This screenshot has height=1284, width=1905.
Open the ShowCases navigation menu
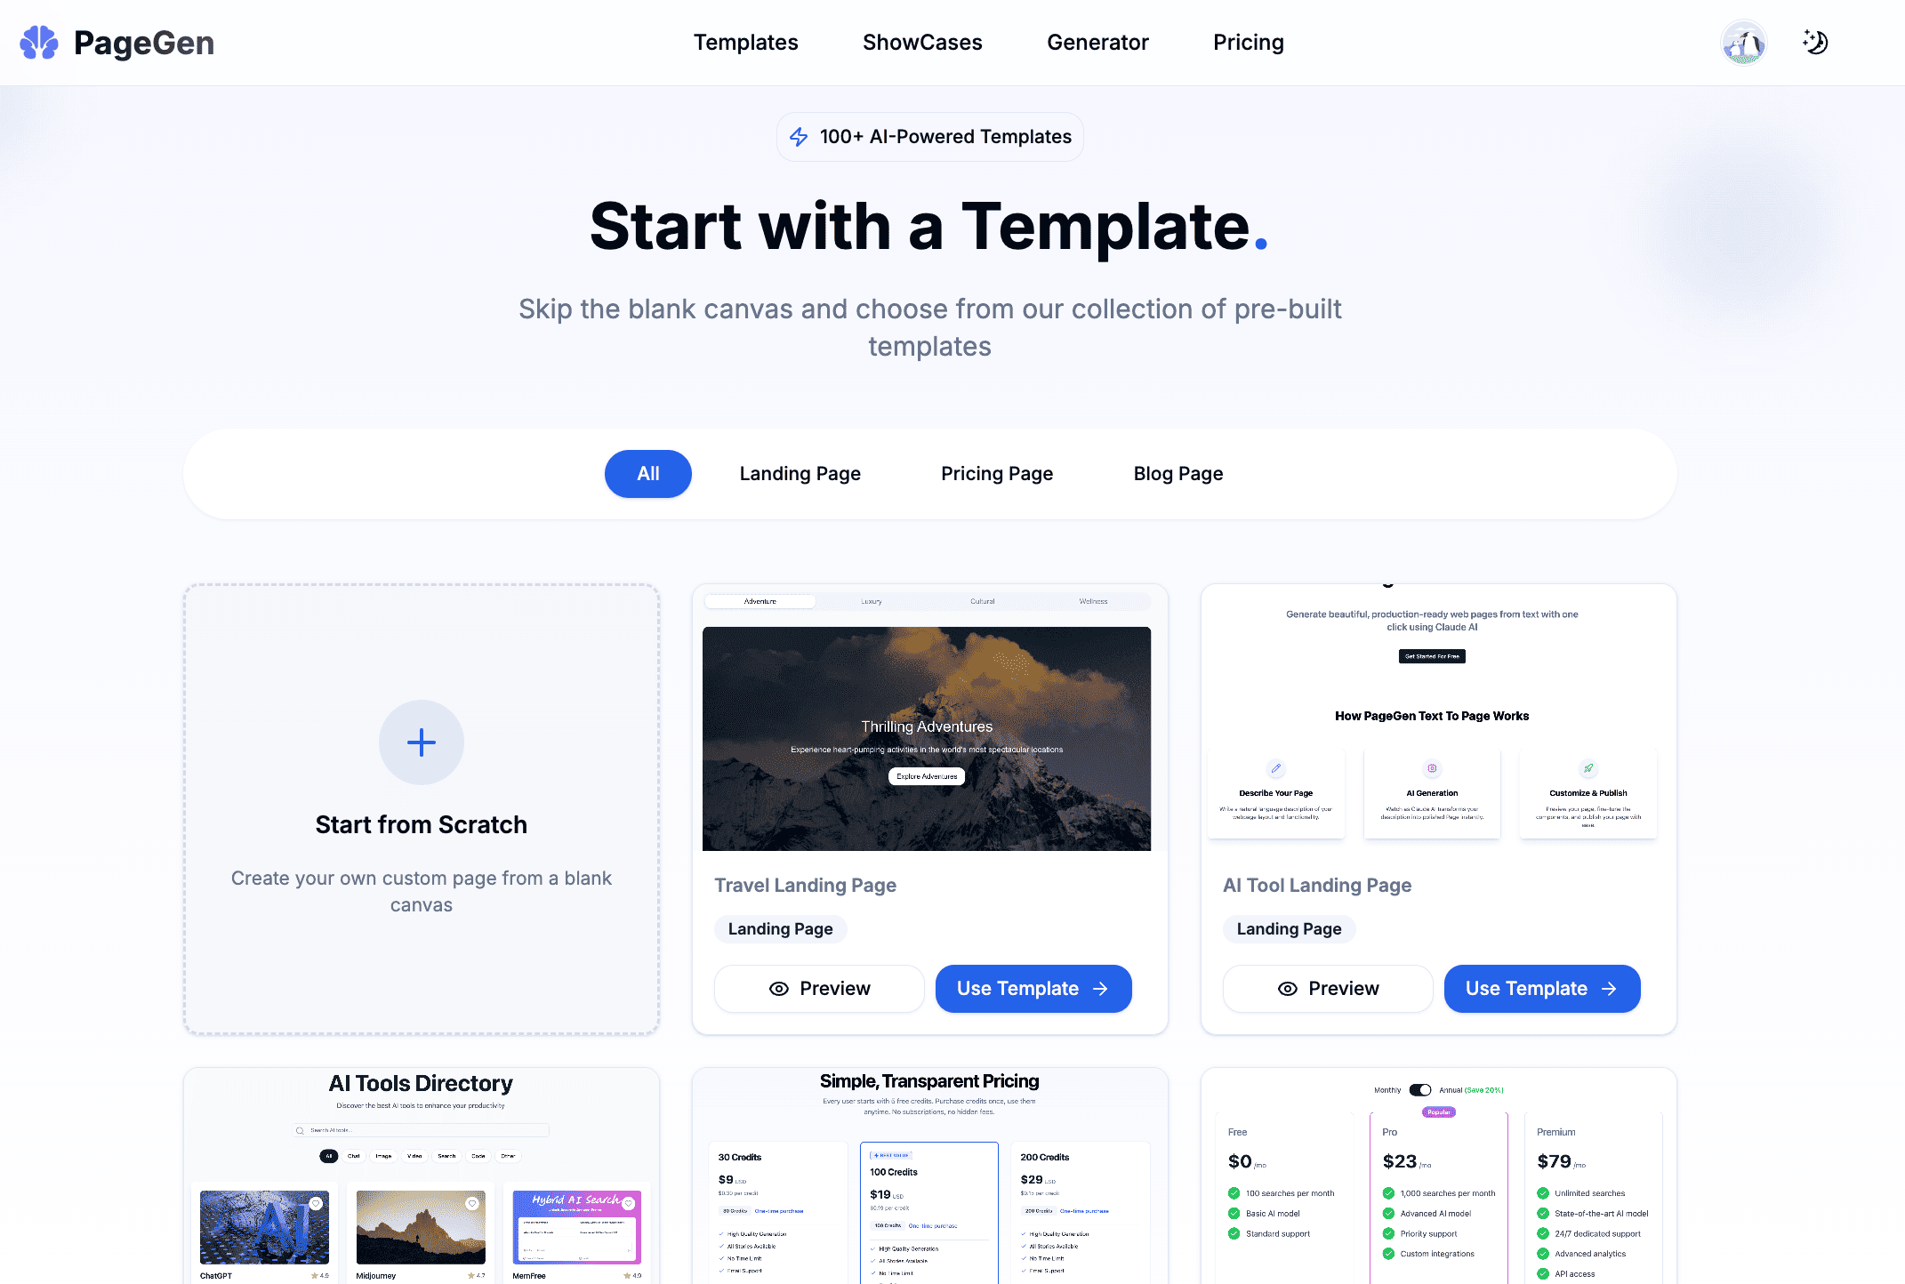921,42
